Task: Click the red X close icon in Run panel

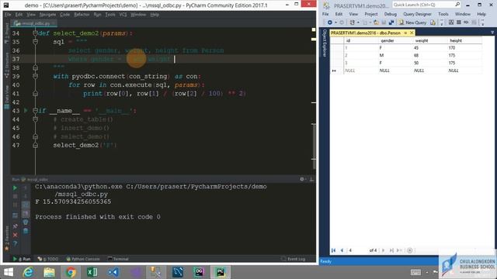Action: (x=15, y=235)
